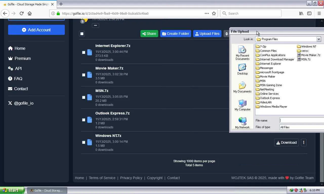This screenshot has height=194, width=324.
Task: Select the Internet Download Manager folder
Action: [x=275, y=59]
